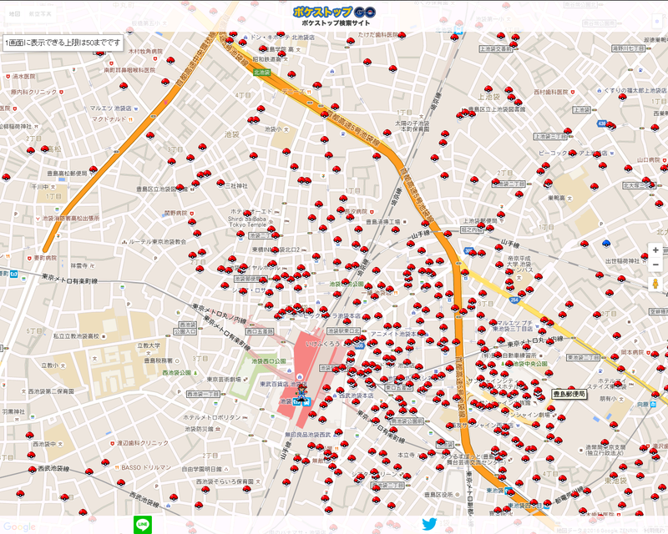668x534 pixels.
Task: Click the 池袋中央公園 map label
Action: click(x=530, y=364)
